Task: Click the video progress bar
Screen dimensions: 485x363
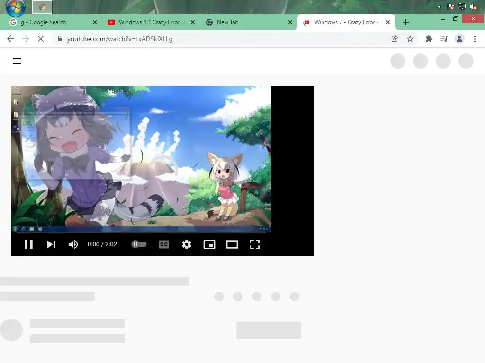Action: (x=141, y=232)
